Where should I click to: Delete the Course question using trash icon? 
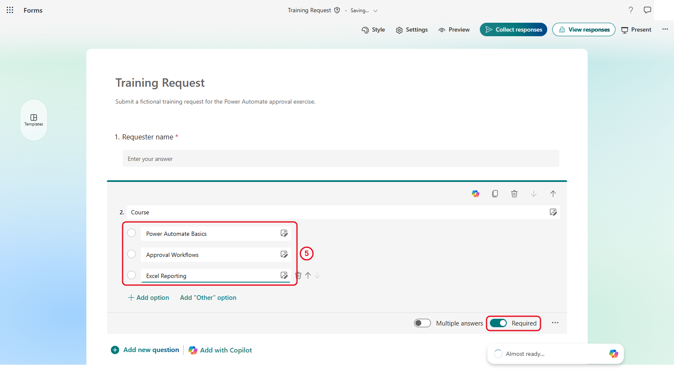[514, 194]
